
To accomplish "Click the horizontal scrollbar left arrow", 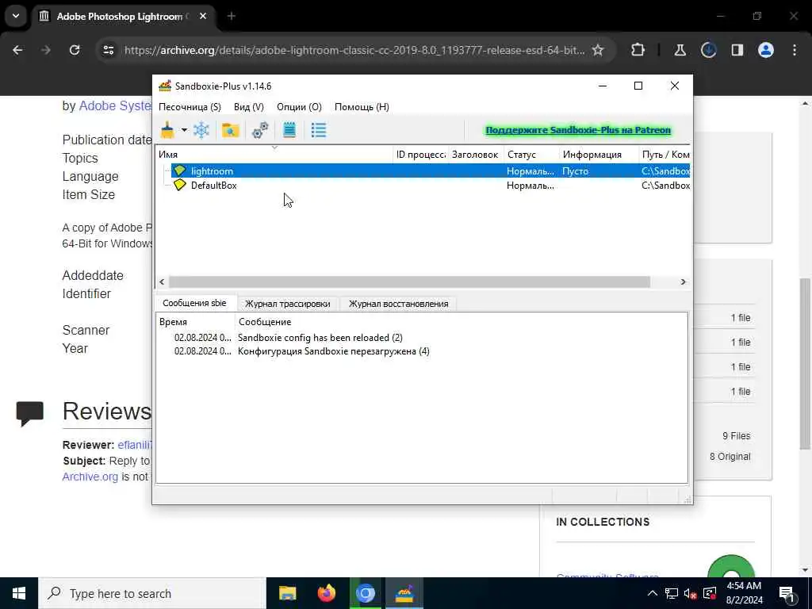I will tap(162, 282).
